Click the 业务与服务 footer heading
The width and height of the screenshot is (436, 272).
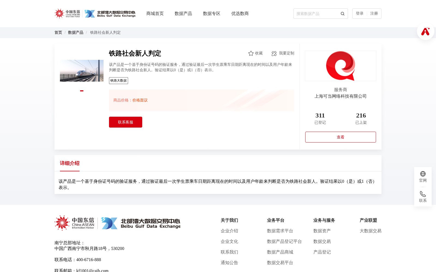pyautogui.click(x=324, y=220)
